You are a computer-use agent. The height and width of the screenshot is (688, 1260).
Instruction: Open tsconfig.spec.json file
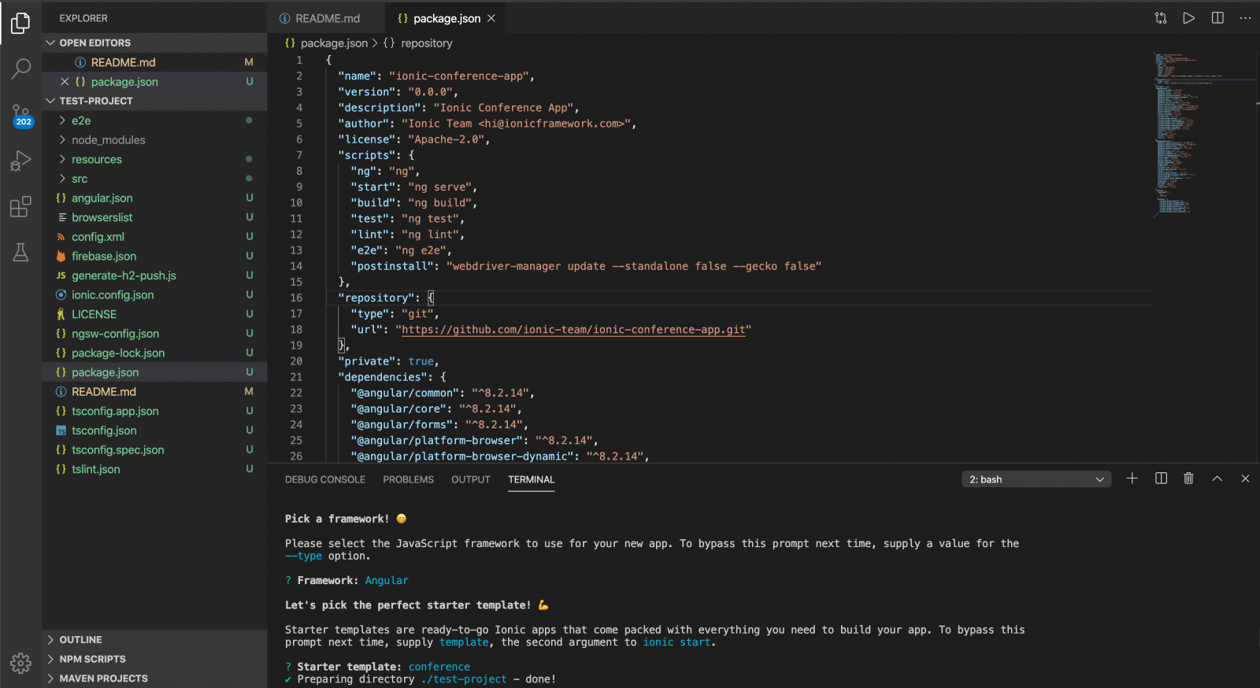pos(154,449)
